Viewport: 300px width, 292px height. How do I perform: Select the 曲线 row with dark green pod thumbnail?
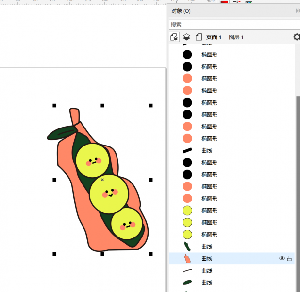(x=232, y=247)
